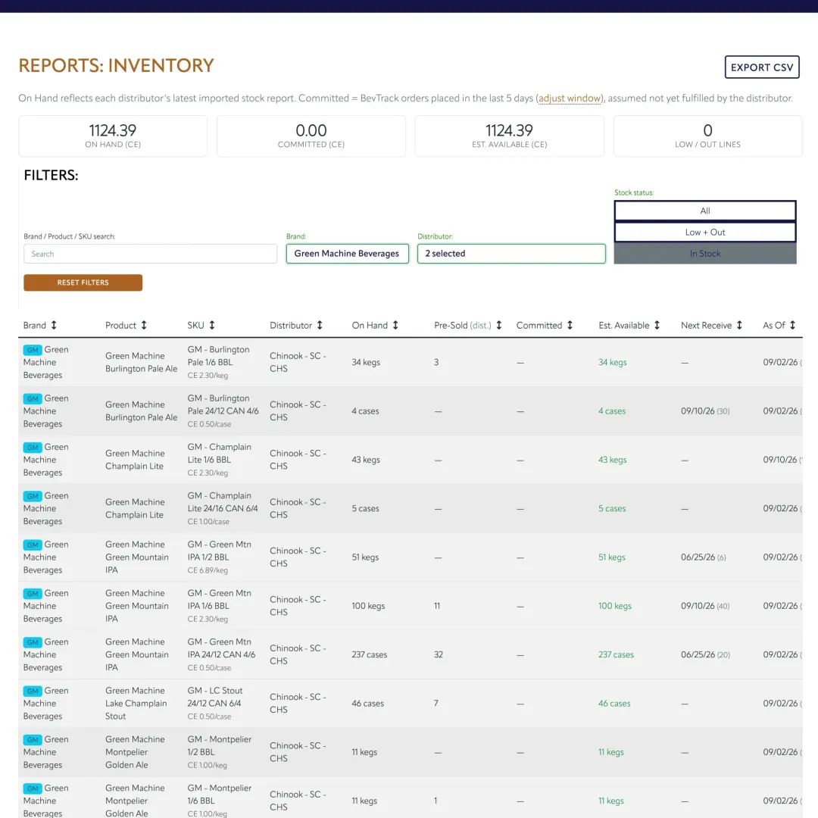Click the GM badge in the Green Mtn IPA 1/6 BBL row
Viewport: 818px width, 818px height.
tap(33, 594)
